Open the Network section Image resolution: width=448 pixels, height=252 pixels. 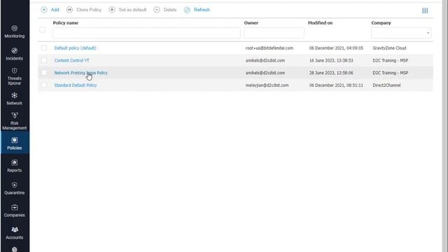click(x=14, y=99)
